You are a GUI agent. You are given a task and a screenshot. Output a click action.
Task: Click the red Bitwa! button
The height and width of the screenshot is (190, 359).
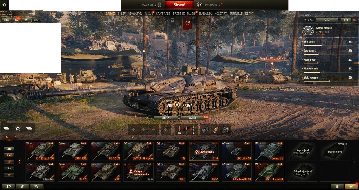179,5
